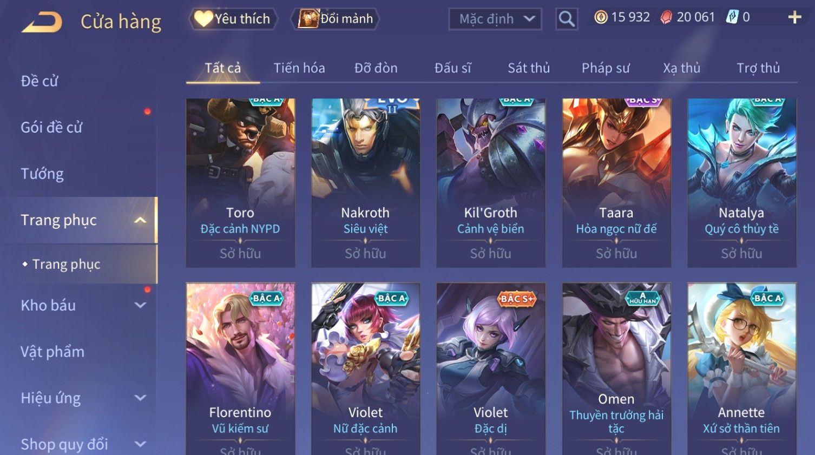Go back using the golden arrow
The width and height of the screenshot is (815, 455).
pos(42,22)
